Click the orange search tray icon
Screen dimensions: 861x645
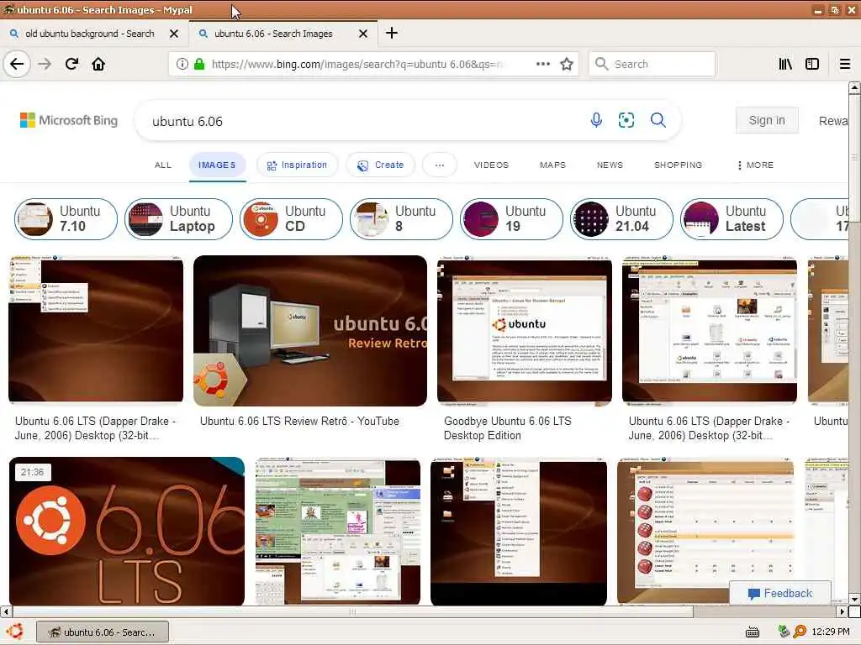click(x=800, y=632)
